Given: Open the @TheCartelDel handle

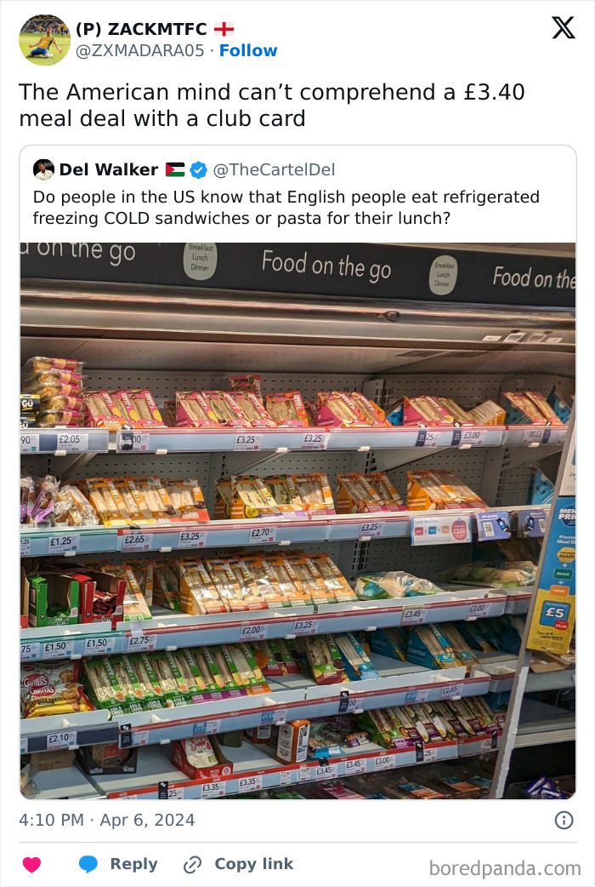Looking at the screenshot, I should (274, 169).
